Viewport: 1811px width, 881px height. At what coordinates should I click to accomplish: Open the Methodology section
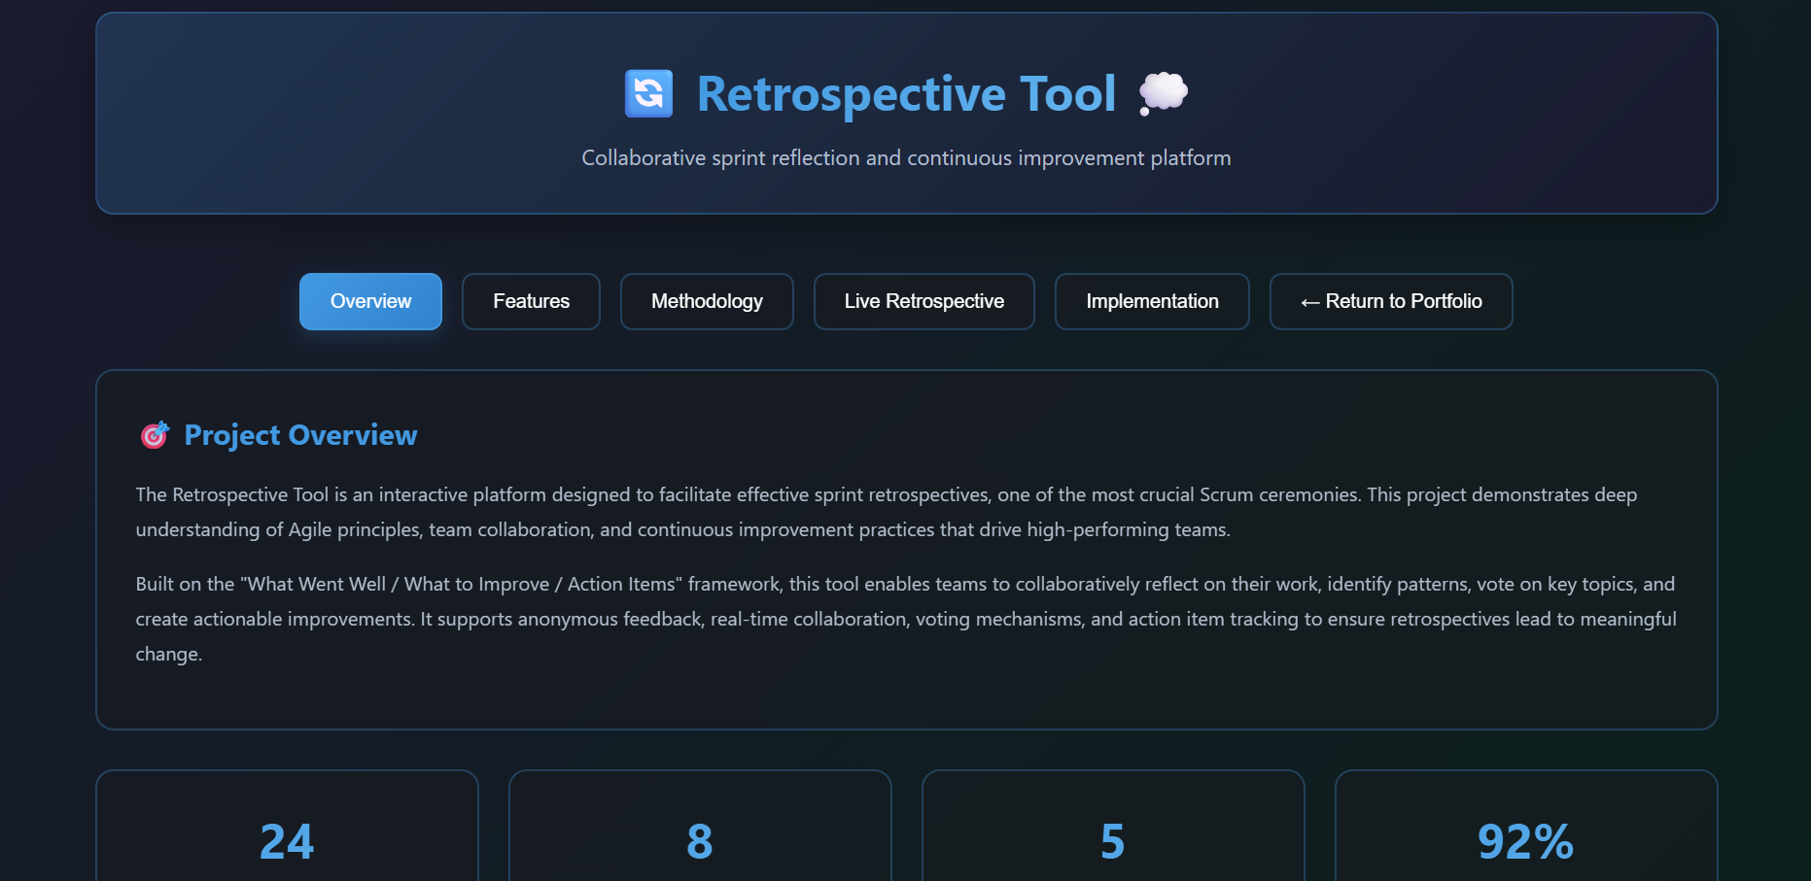click(707, 301)
